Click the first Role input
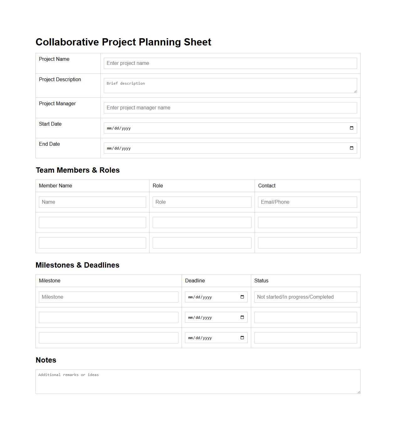The width and height of the screenshot is (396, 424). pyautogui.click(x=202, y=202)
